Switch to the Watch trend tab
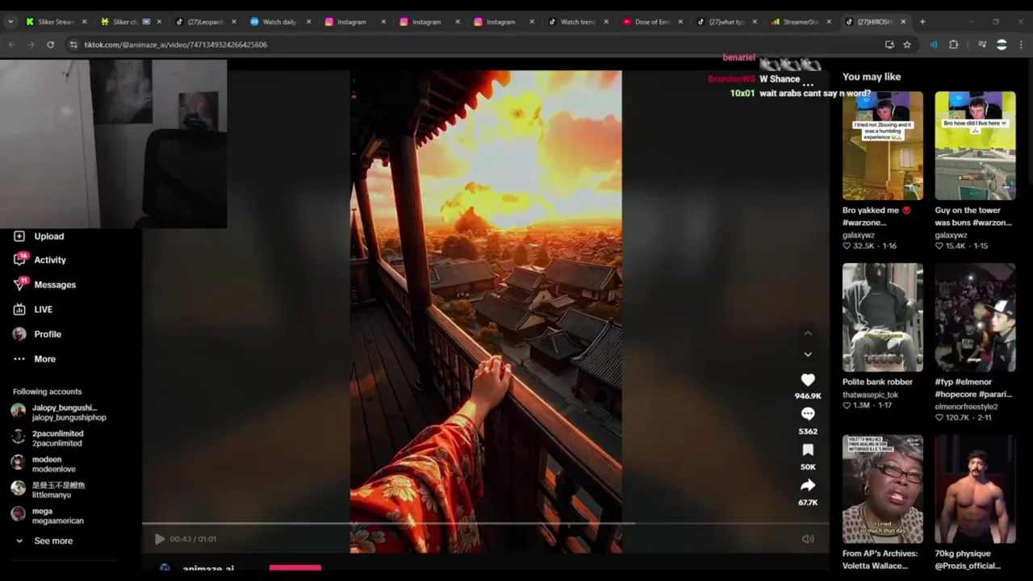This screenshot has height=581, width=1033. [x=578, y=22]
